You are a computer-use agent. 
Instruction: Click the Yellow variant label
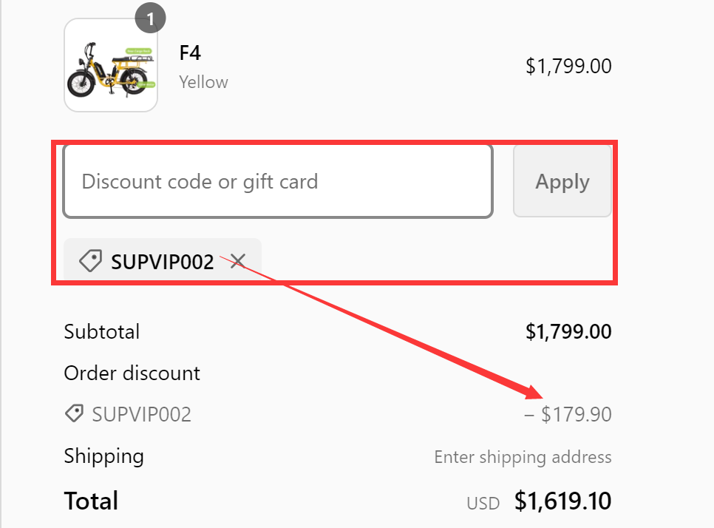coord(203,82)
